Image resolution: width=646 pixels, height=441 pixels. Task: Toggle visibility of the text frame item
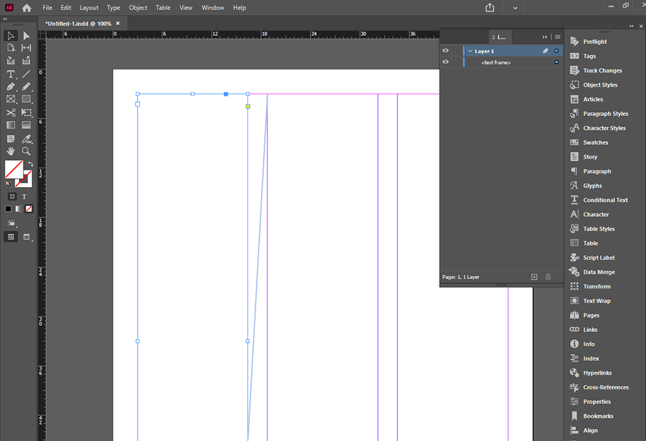(445, 62)
